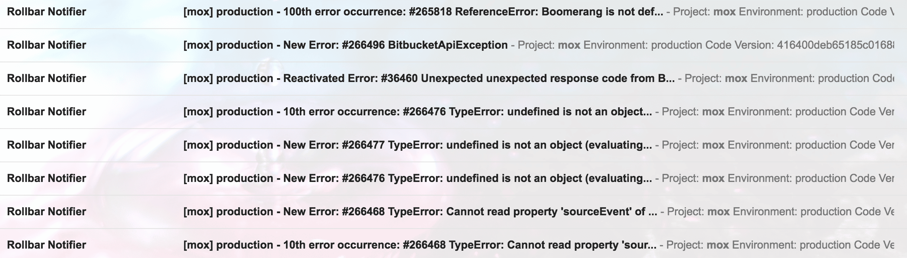Image resolution: width=907 pixels, height=258 pixels.
Task: Click Rollbar Notifier sender on New Error #266468 row
Action: click(47, 211)
